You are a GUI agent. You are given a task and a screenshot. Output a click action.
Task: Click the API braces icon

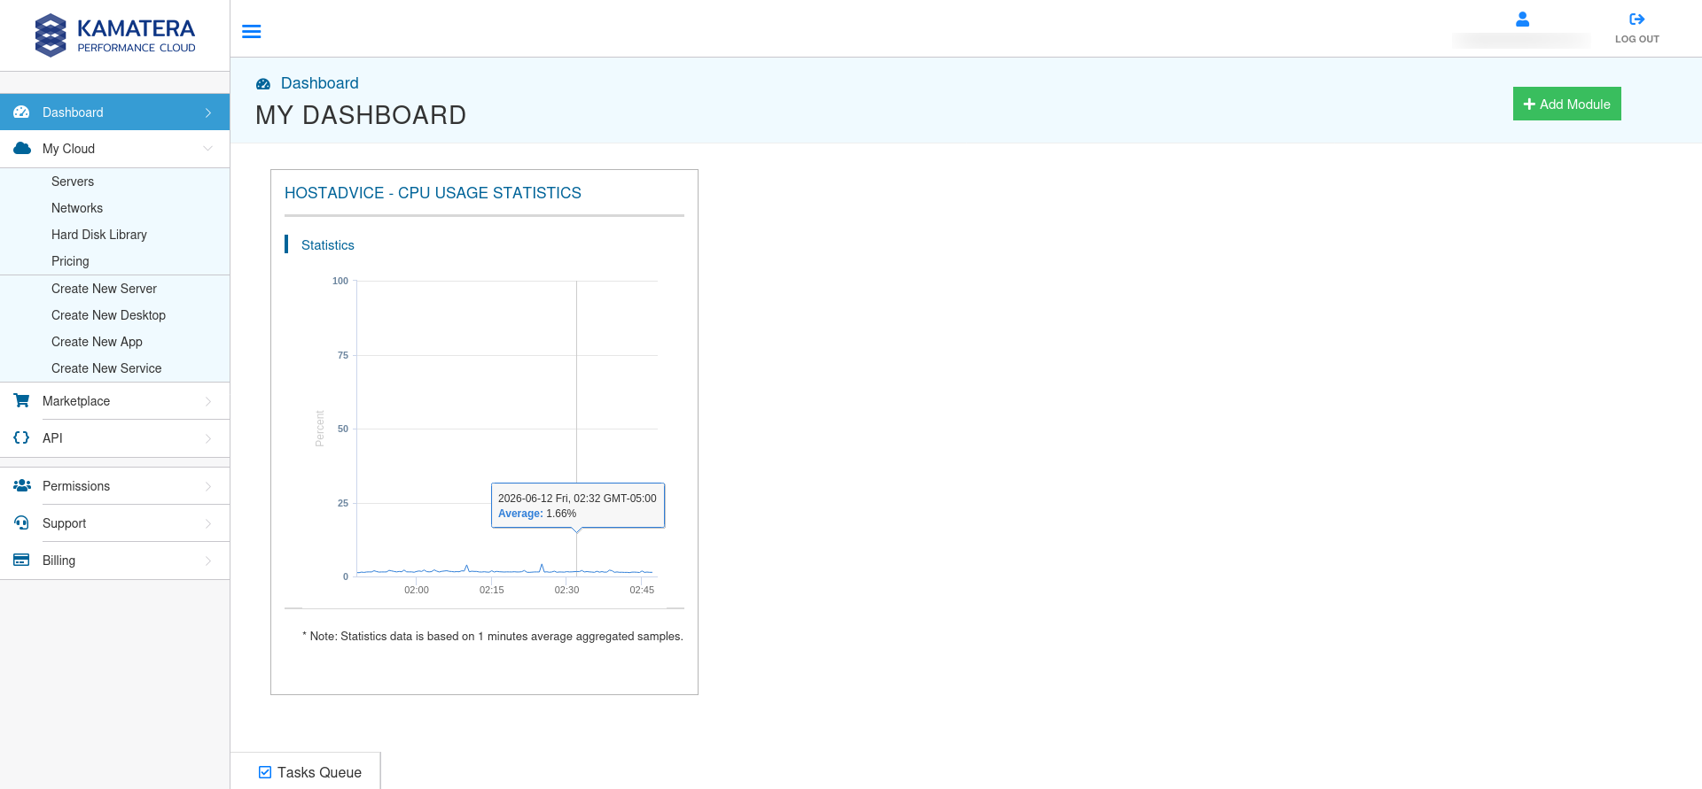[21, 437]
